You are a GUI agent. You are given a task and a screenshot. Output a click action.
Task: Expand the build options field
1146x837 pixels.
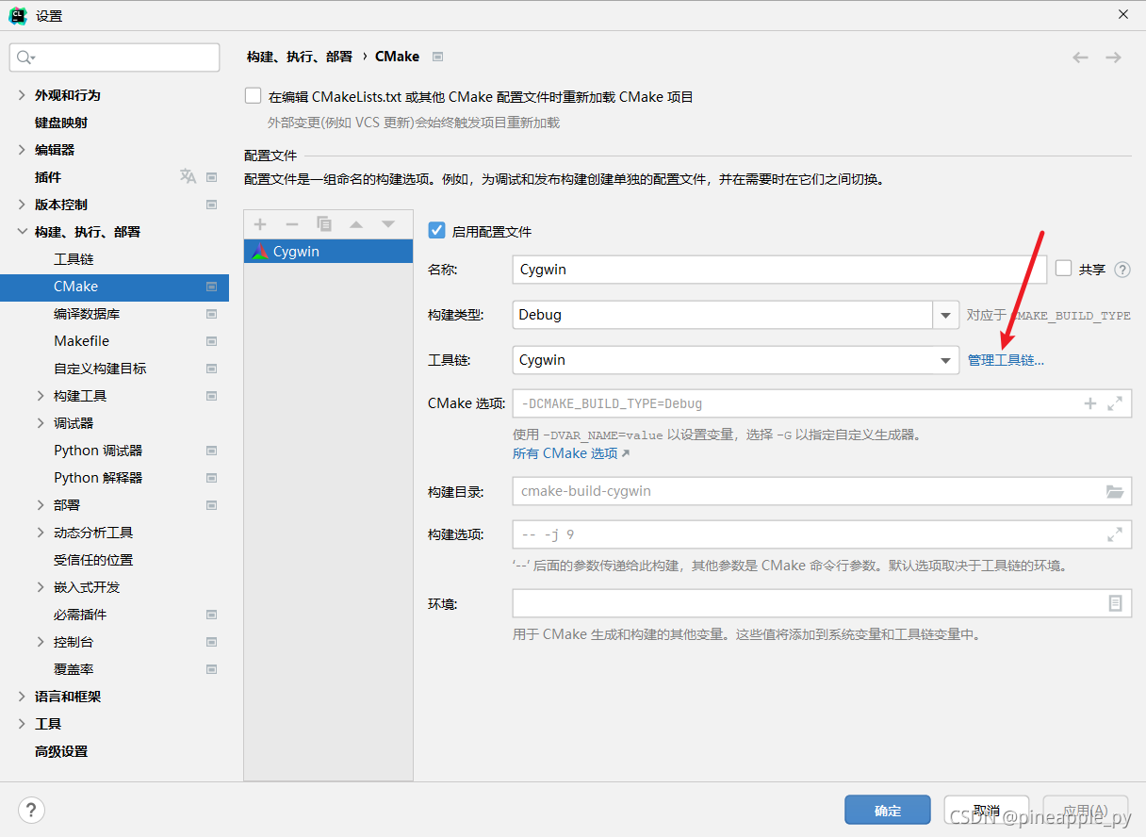[x=1115, y=534]
